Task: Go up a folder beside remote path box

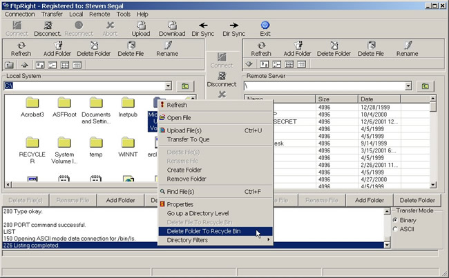Action: click(426, 86)
